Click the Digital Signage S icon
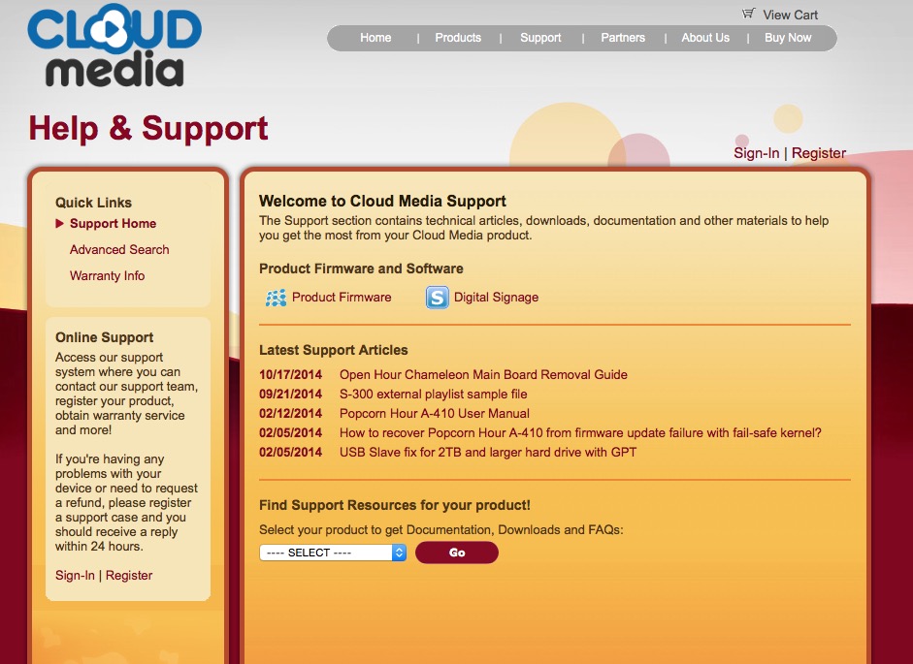 (438, 298)
